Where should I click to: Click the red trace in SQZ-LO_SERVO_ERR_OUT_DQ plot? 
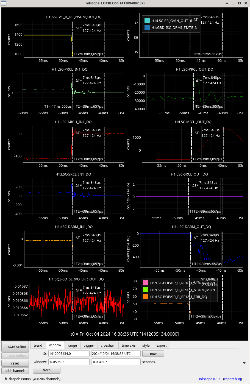76,302
